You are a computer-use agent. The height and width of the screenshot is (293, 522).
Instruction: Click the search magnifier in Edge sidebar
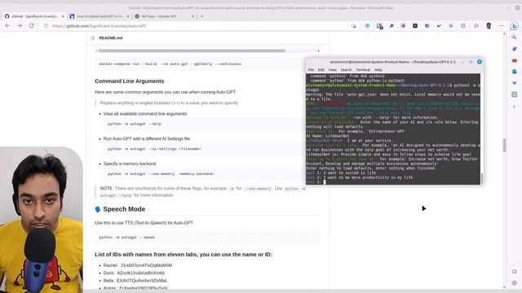515,37
